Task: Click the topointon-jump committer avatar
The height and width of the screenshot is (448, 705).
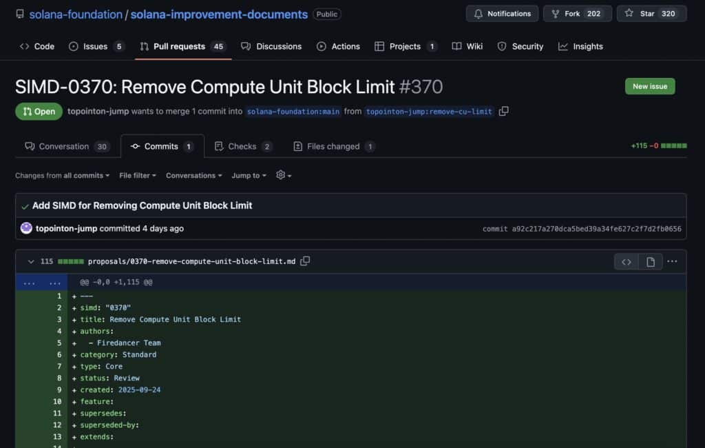Action: tap(26, 228)
